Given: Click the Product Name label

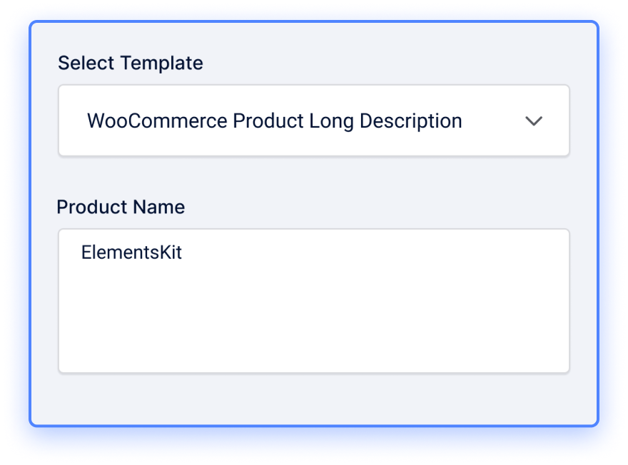Looking at the screenshot, I should tap(121, 207).
